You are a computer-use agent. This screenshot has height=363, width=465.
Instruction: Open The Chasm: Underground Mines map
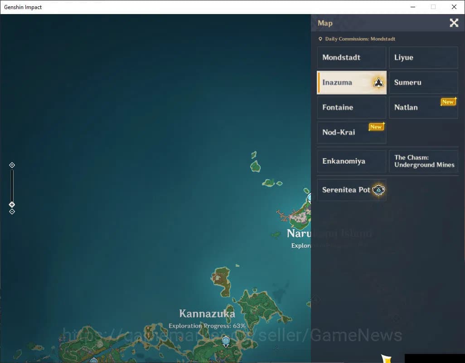(x=423, y=161)
